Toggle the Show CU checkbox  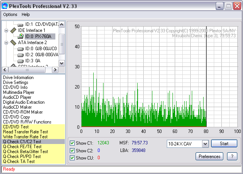tap(72, 158)
